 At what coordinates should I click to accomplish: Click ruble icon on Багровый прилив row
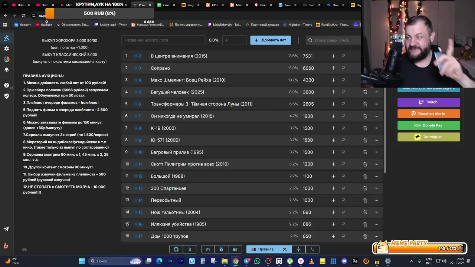pos(343,152)
